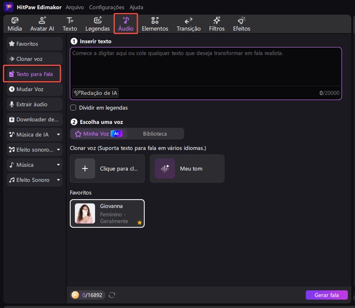Play the Giovanna voice preview
The width and height of the screenshot is (355, 308).
pos(85,213)
